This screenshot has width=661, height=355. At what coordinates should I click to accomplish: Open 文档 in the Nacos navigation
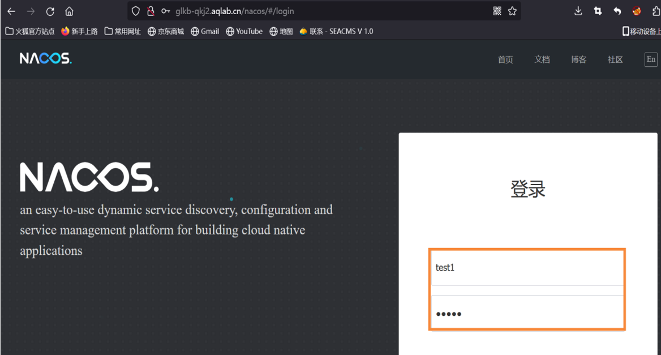pos(542,59)
